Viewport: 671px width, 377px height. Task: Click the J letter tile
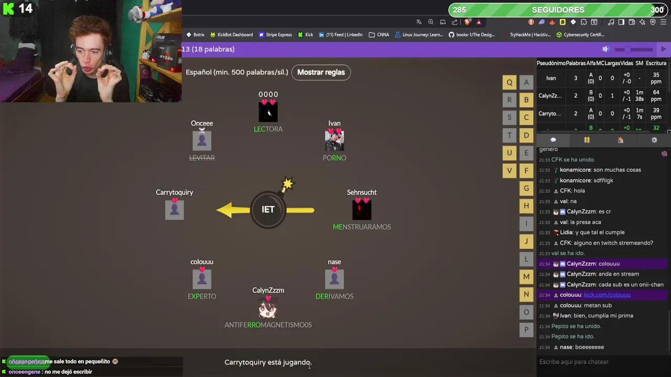pyautogui.click(x=526, y=241)
